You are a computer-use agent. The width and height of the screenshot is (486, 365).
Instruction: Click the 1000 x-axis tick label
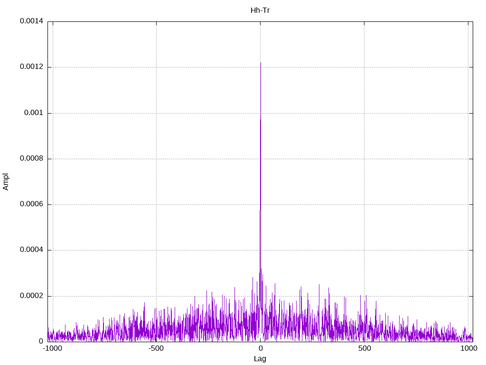click(468, 348)
